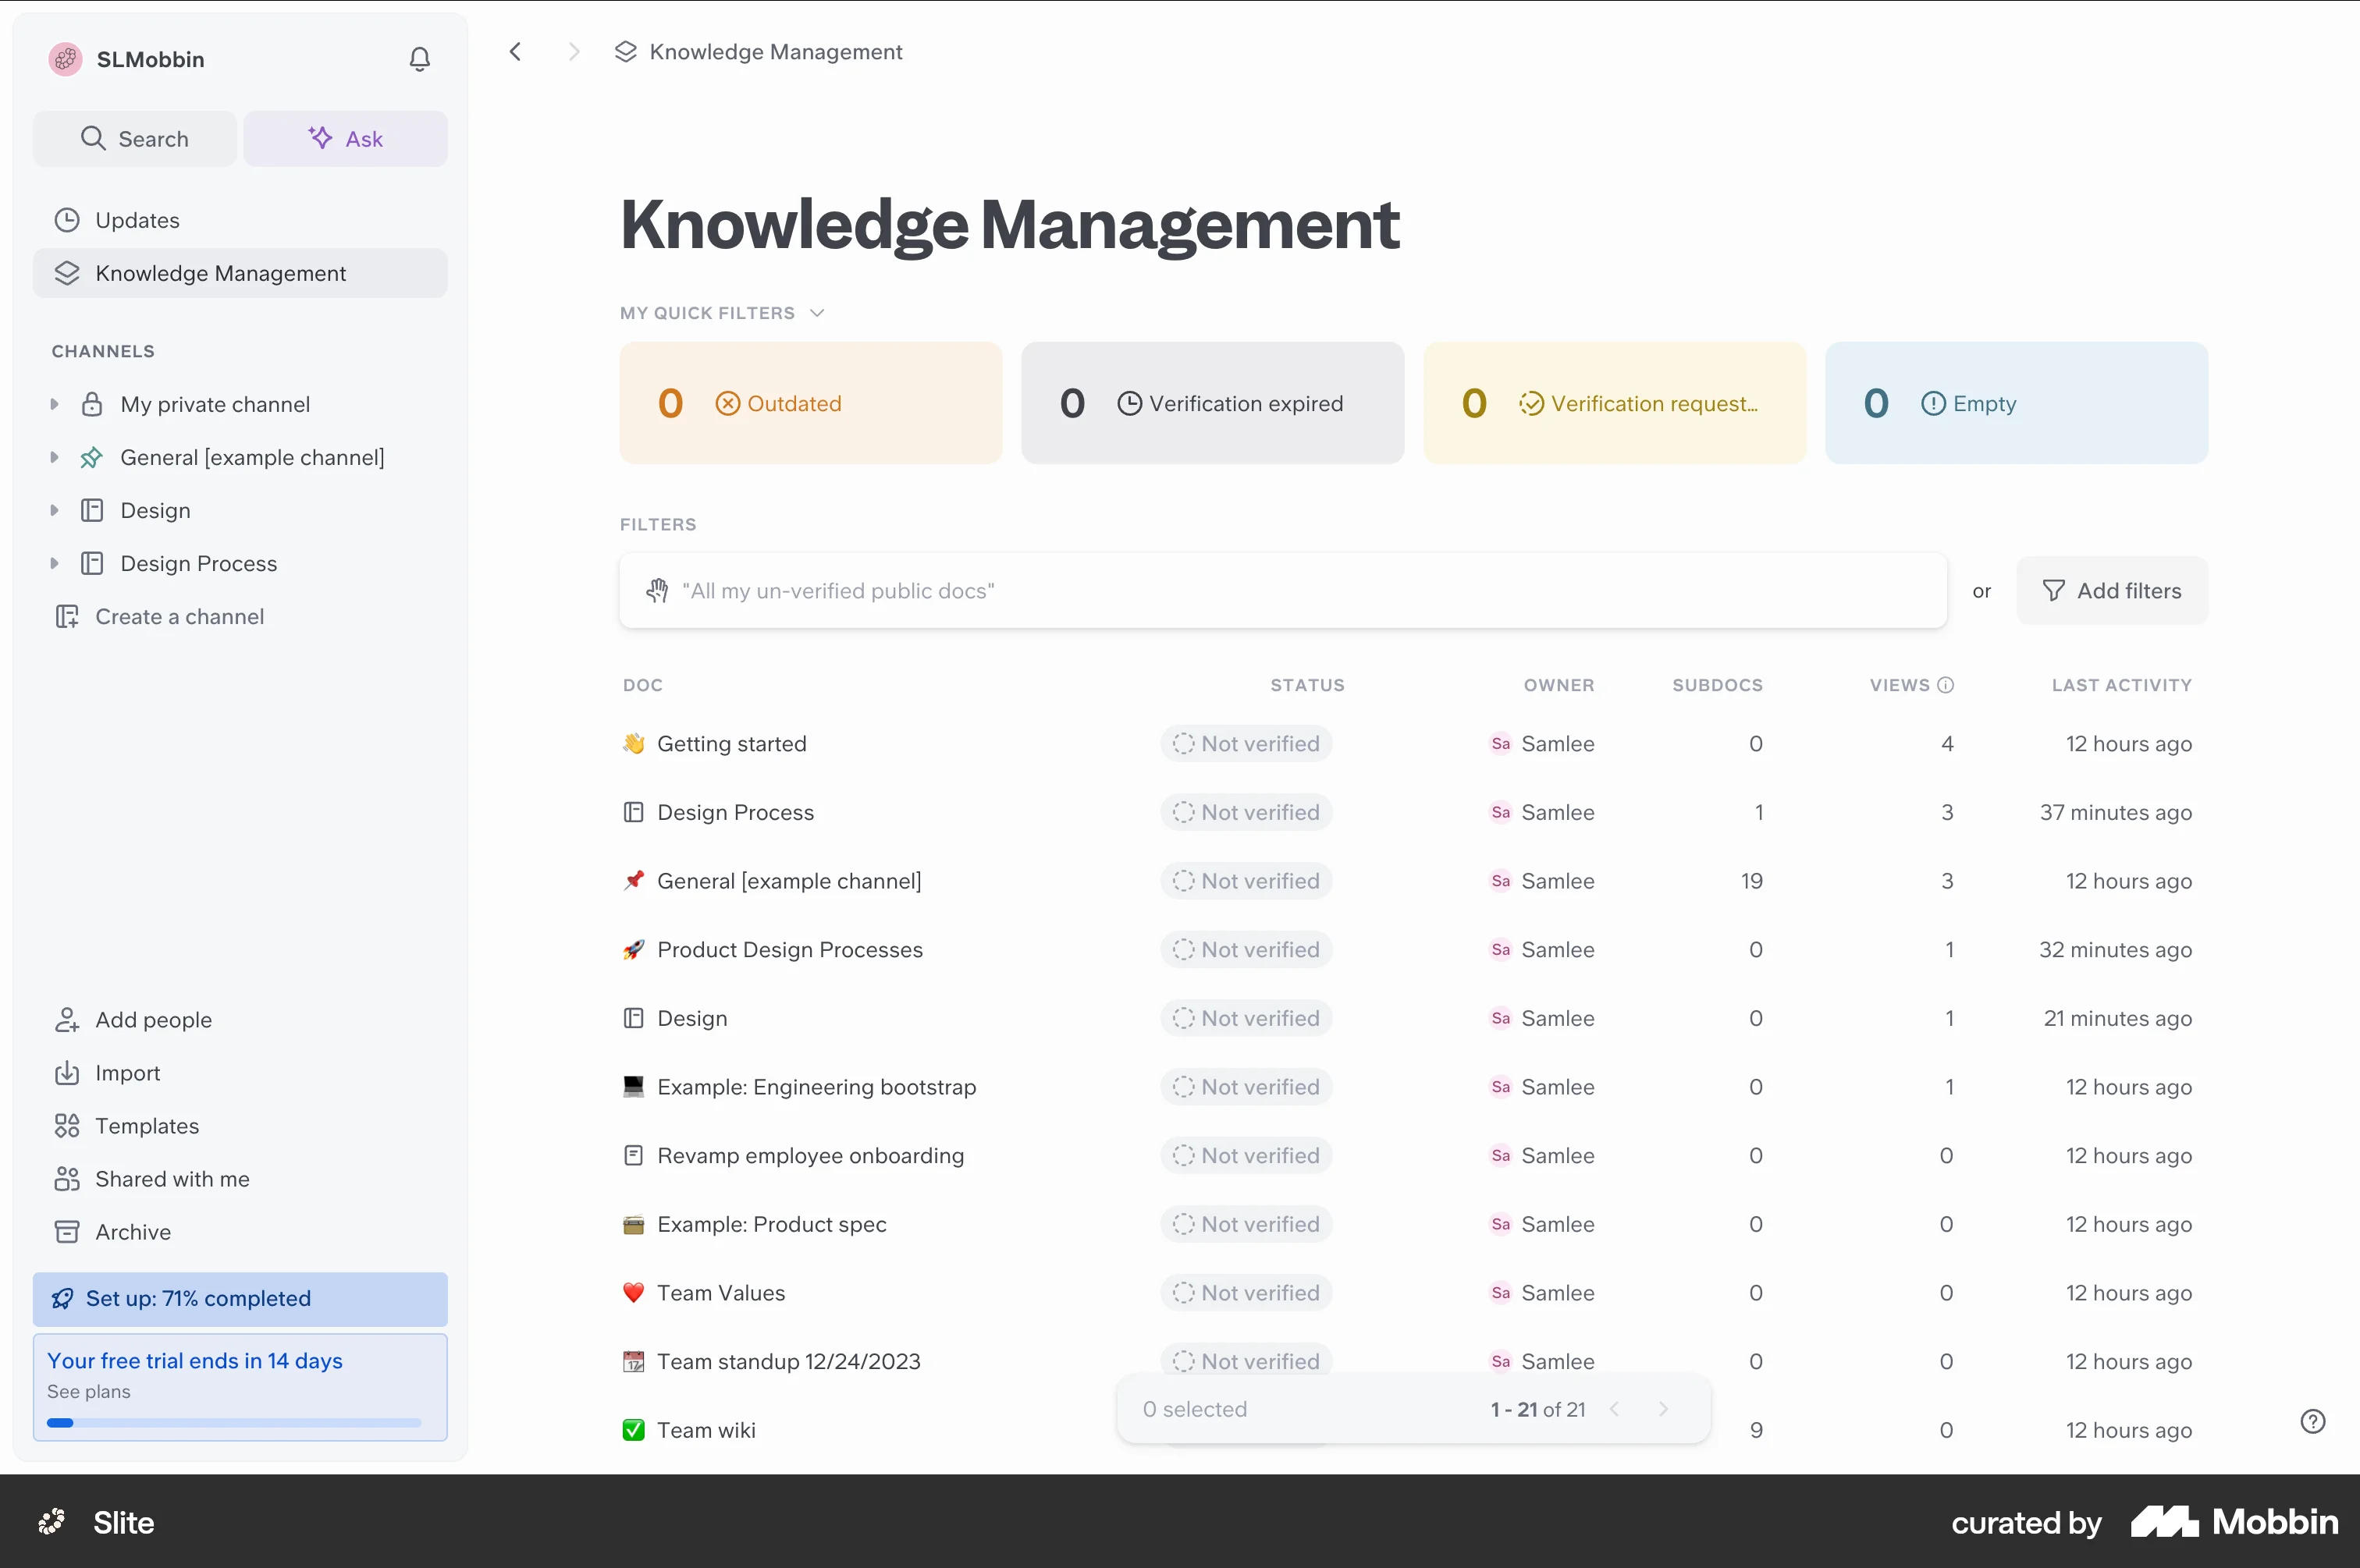Click the Set up 71% completed bar
2360x1568 pixels.
[240, 1299]
